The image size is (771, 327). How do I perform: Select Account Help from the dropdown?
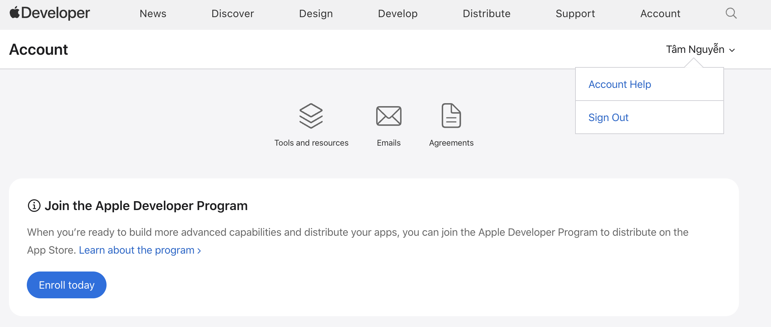click(620, 85)
